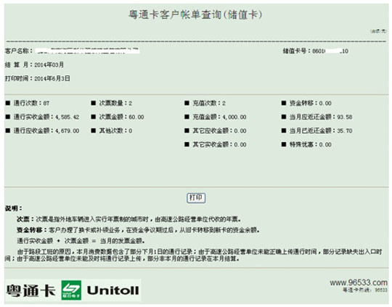Click the 打印 print button

point(196,198)
